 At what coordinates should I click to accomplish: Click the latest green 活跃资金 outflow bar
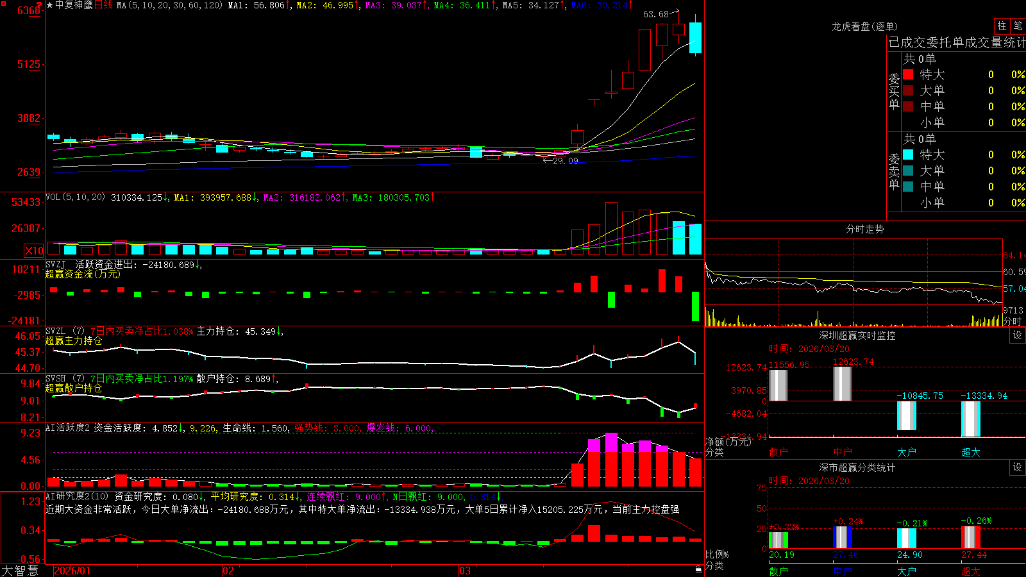click(x=695, y=306)
